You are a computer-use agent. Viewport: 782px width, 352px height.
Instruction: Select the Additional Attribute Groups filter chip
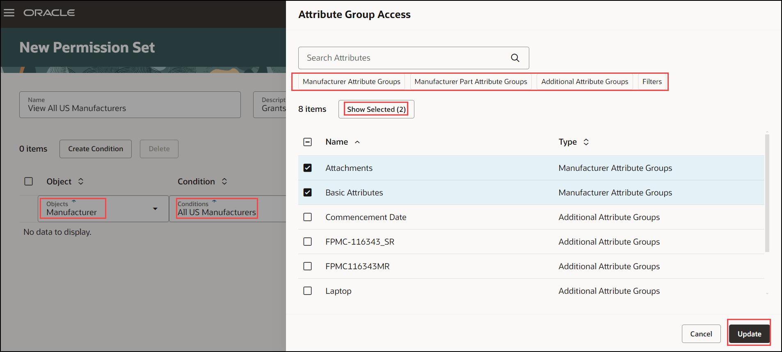585,82
